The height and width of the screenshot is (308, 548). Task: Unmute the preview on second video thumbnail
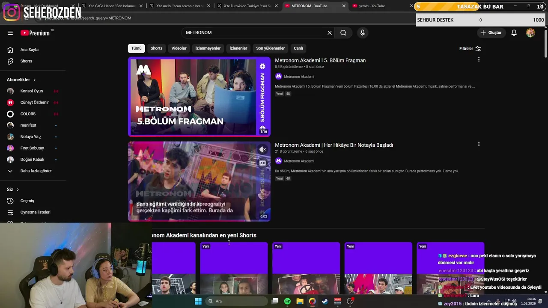[x=262, y=149]
